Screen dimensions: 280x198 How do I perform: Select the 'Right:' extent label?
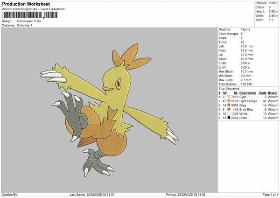pyautogui.click(x=222, y=50)
